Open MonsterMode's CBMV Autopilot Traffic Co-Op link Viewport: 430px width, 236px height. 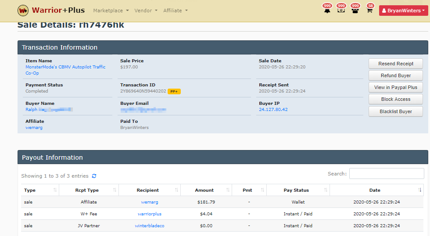65,70
